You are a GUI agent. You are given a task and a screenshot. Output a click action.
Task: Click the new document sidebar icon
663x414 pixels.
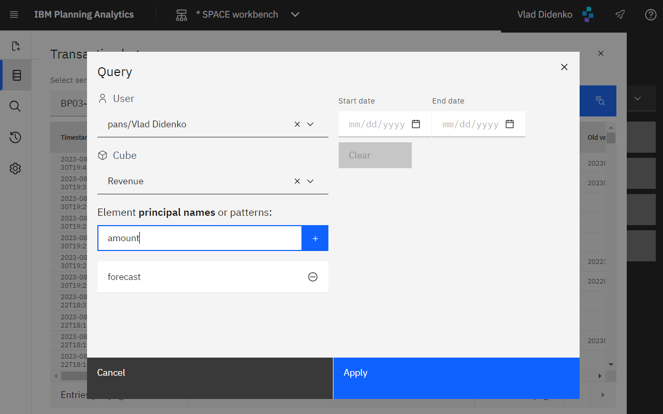point(16,46)
